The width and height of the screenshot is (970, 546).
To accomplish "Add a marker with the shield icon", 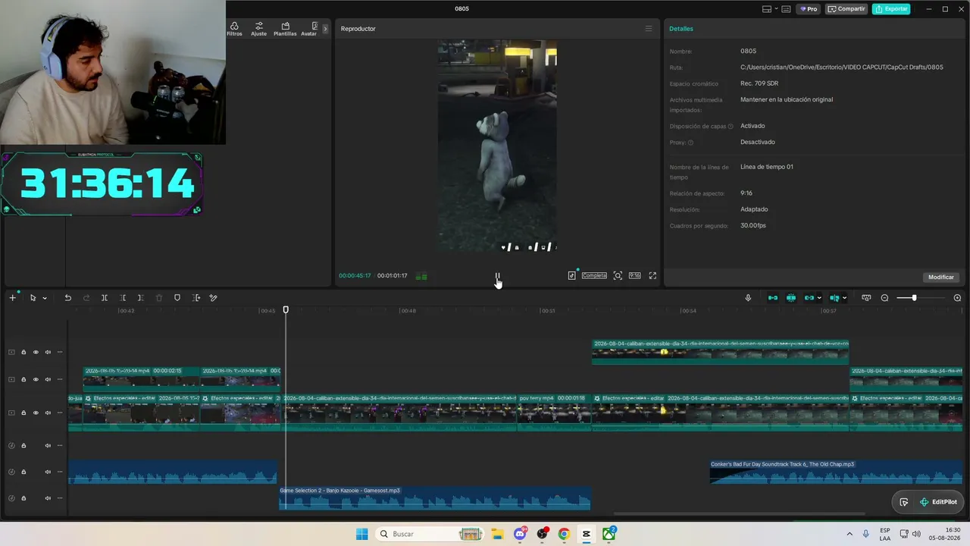I will coord(177,298).
